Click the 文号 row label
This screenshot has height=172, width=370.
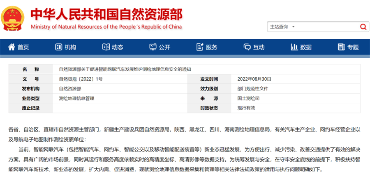(31, 79)
